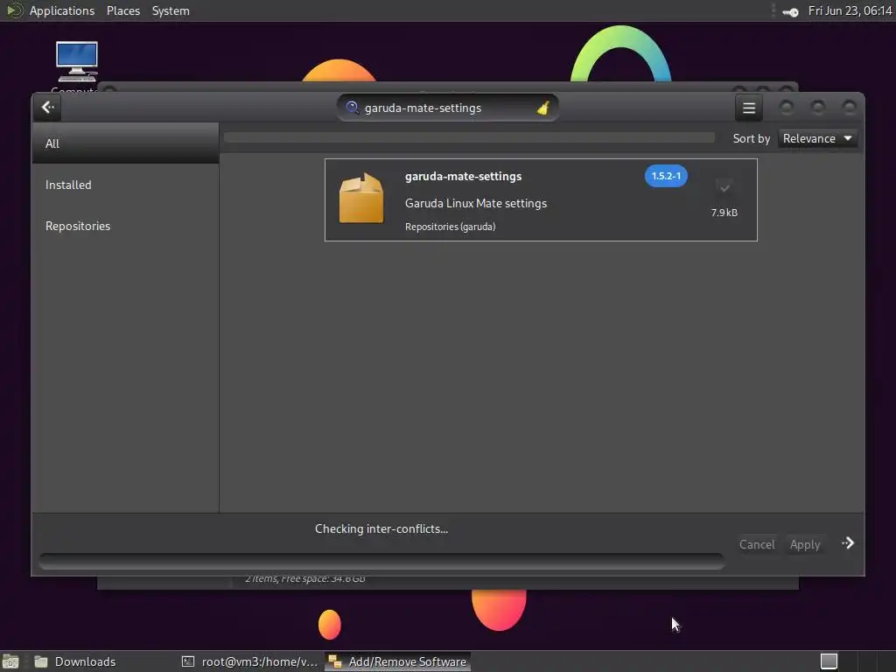Click the clock Fri Jun 23

850,10
